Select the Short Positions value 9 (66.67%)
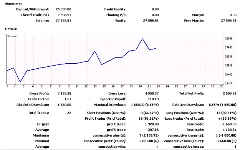Image resolution: width=240 pixels, height=150 pixels. pos(149,113)
